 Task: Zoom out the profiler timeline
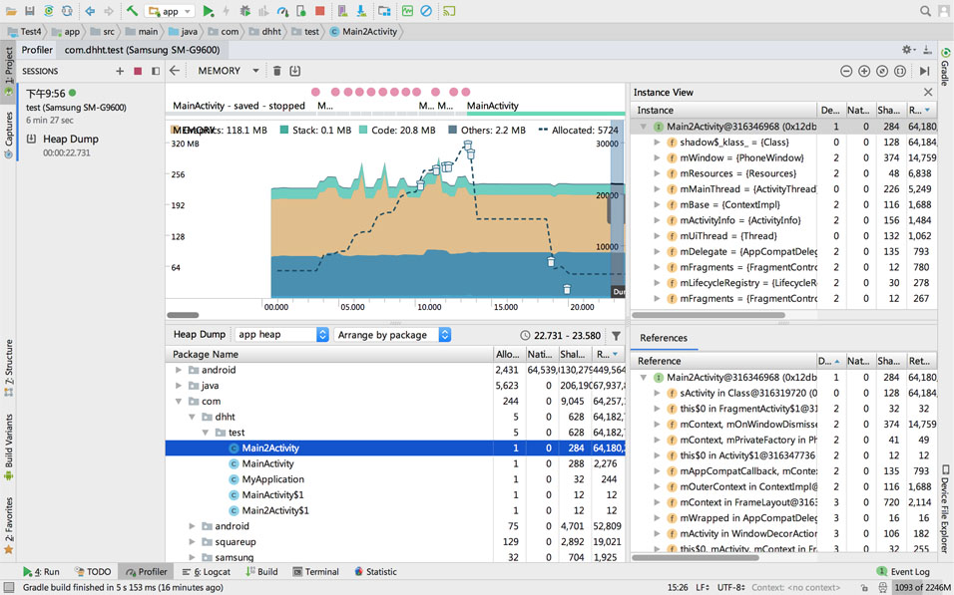[x=846, y=71]
